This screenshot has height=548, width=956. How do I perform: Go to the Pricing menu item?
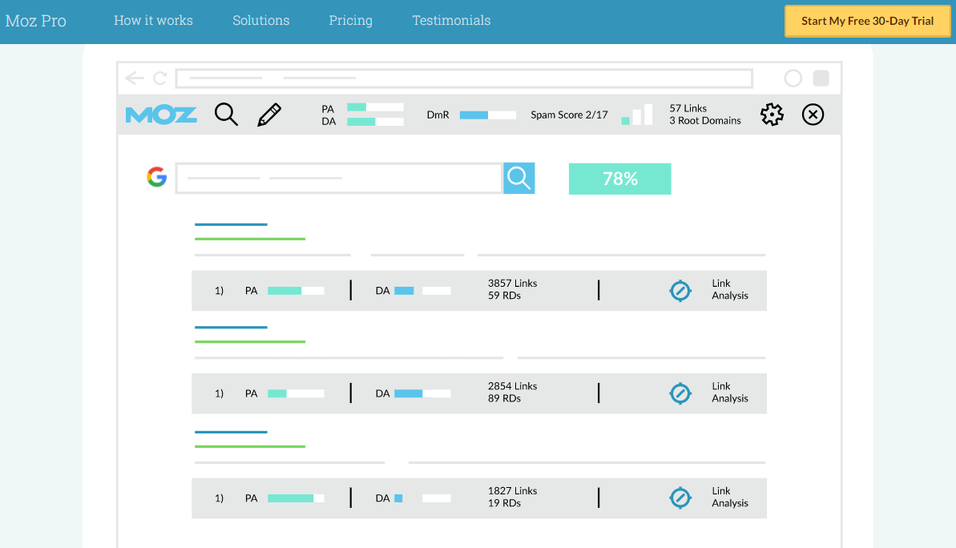pos(350,20)
